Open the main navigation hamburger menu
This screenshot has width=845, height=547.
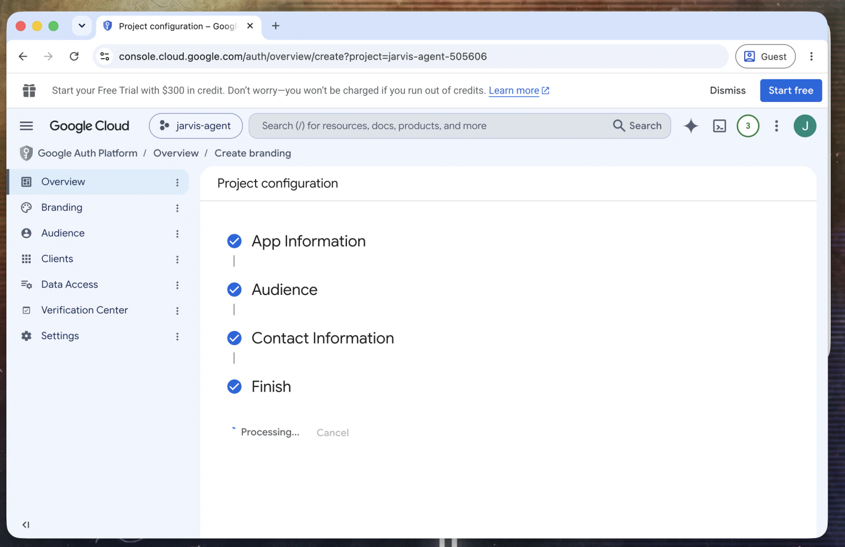[26, 126]
